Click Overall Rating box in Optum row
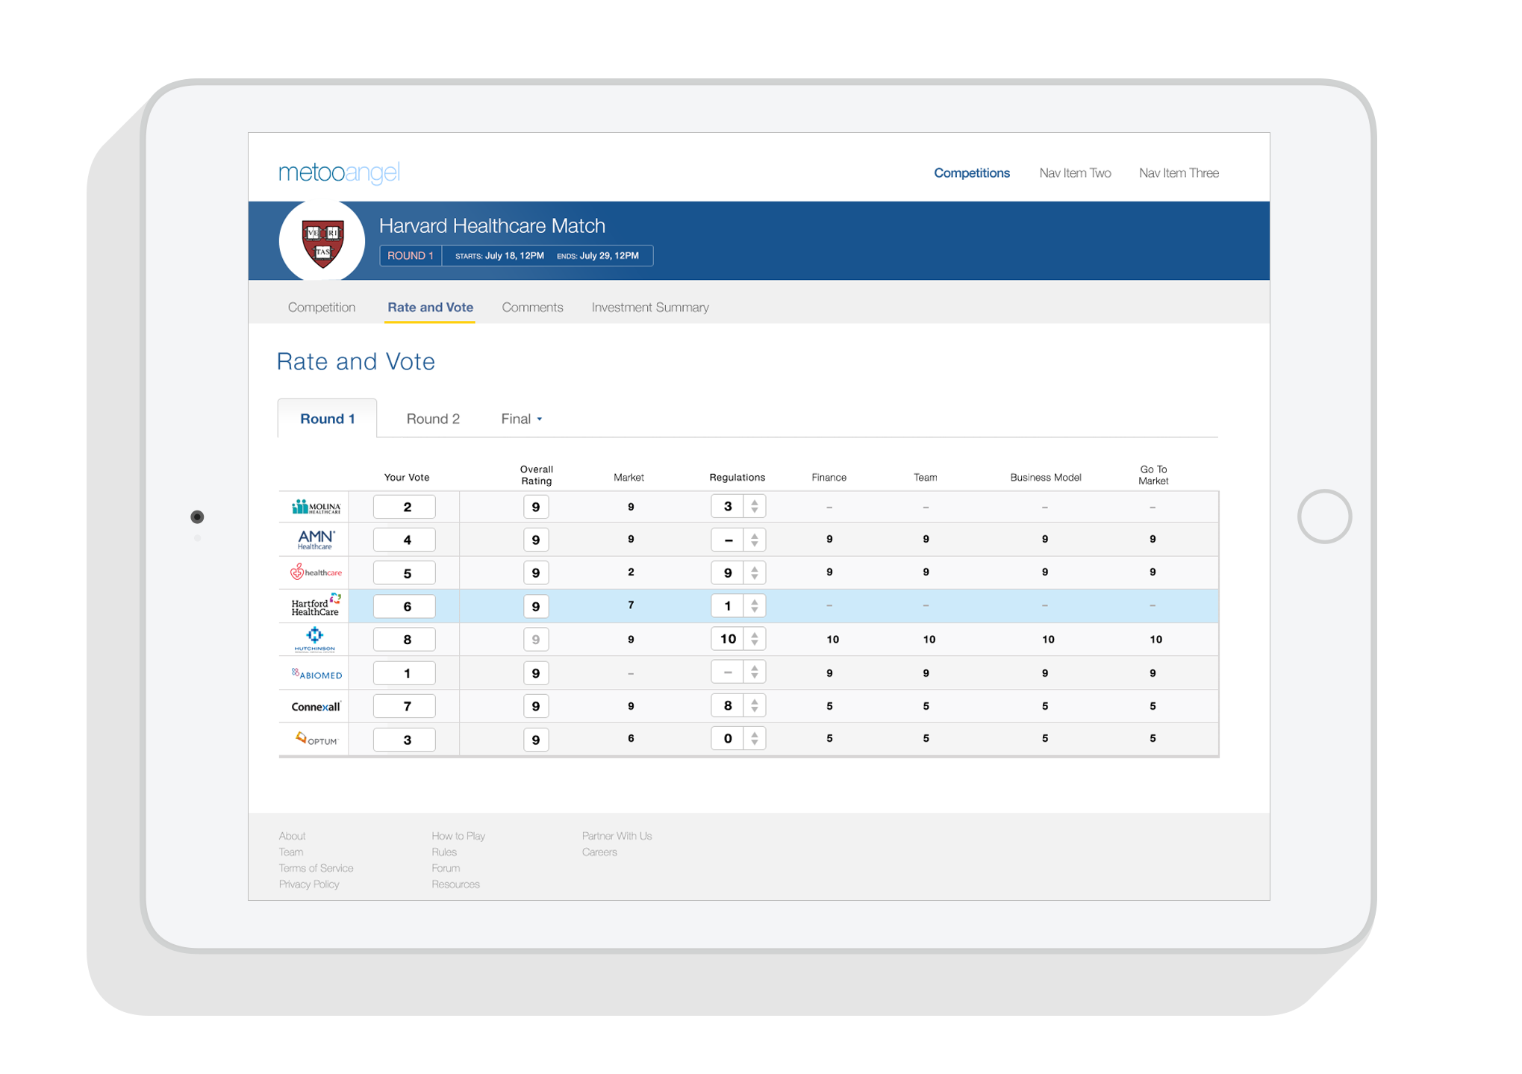 536,740
